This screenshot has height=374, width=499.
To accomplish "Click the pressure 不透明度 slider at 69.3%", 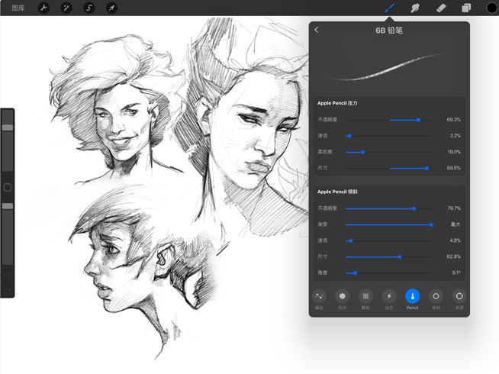I will click(418, 120).
